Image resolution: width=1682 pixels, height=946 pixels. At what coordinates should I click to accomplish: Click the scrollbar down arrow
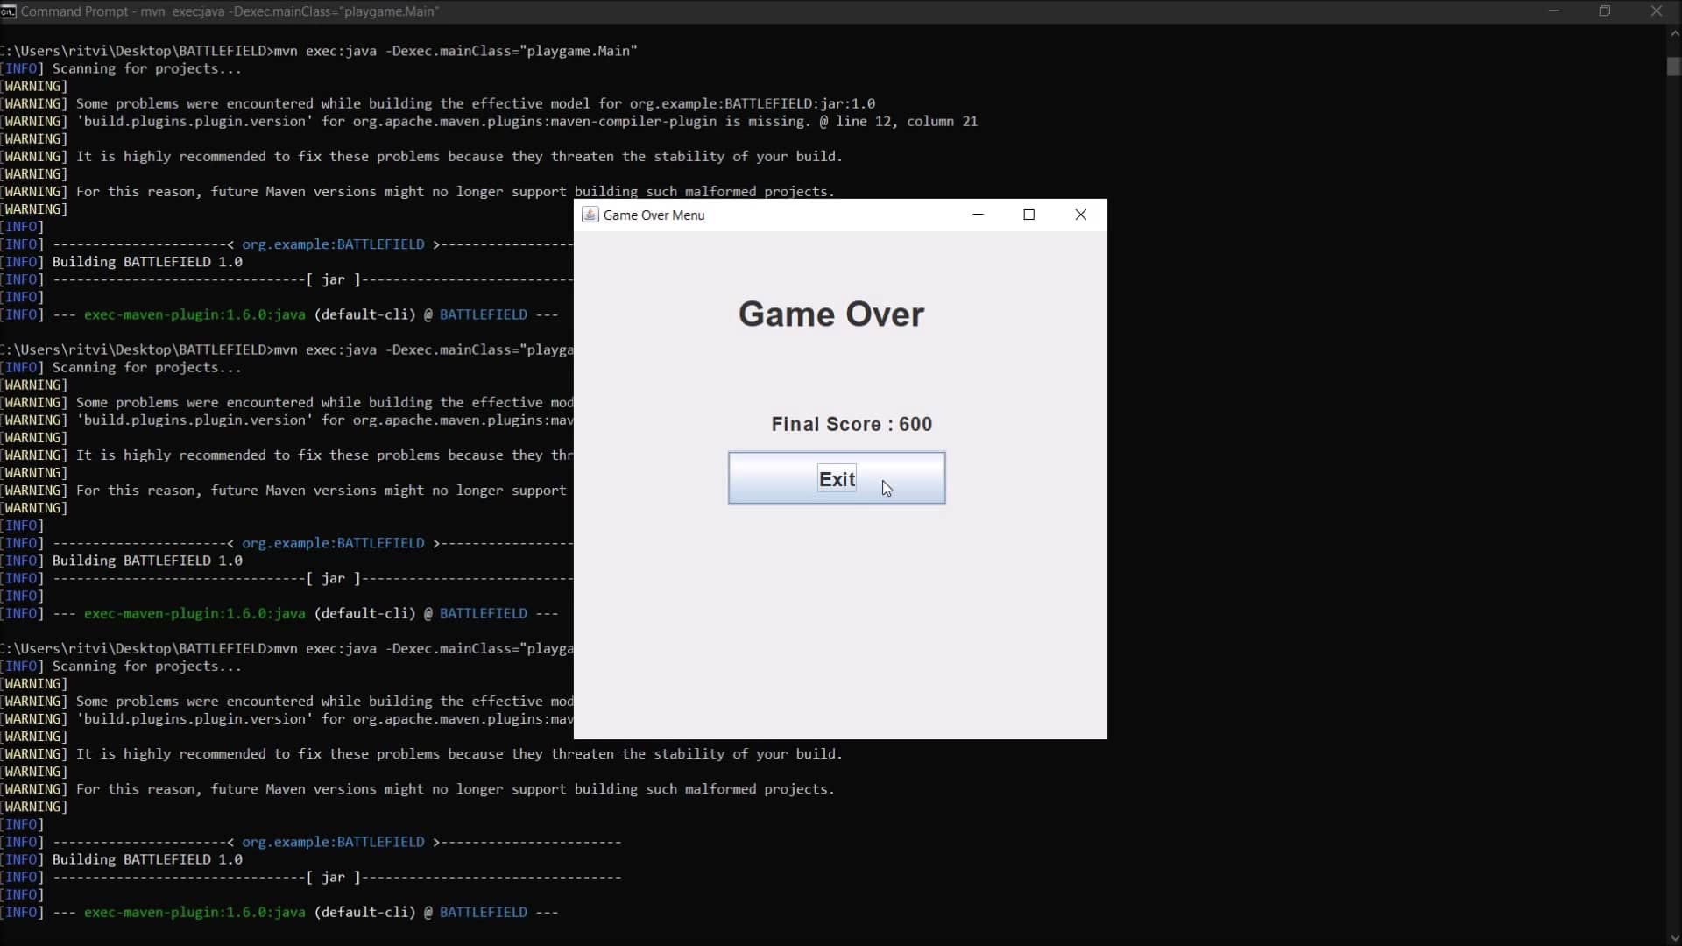tap(1674, 938)
